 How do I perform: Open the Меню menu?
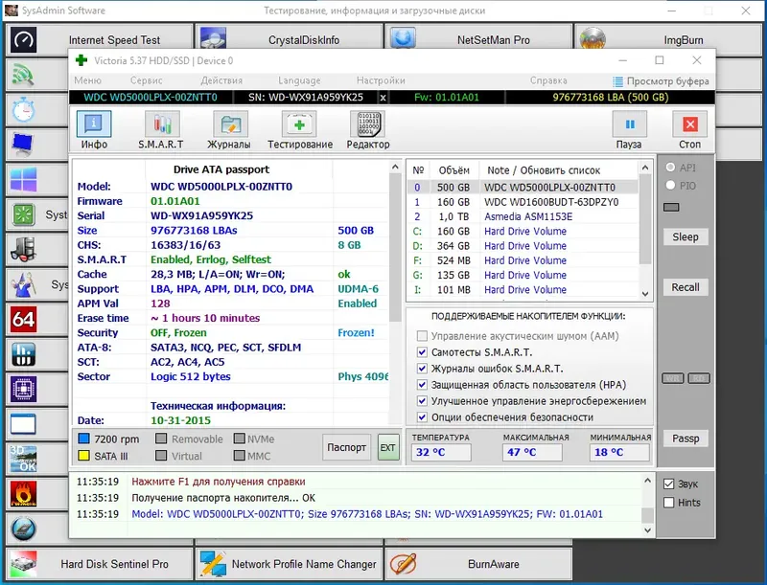click(88, 80)
